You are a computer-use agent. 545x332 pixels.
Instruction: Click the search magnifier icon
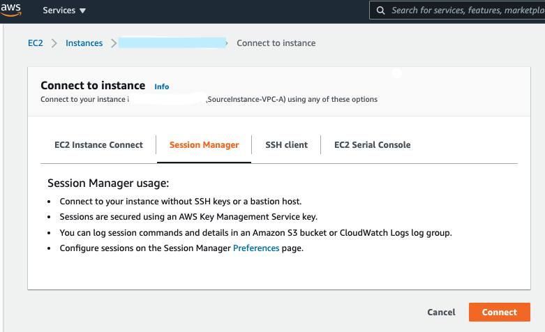381,10
